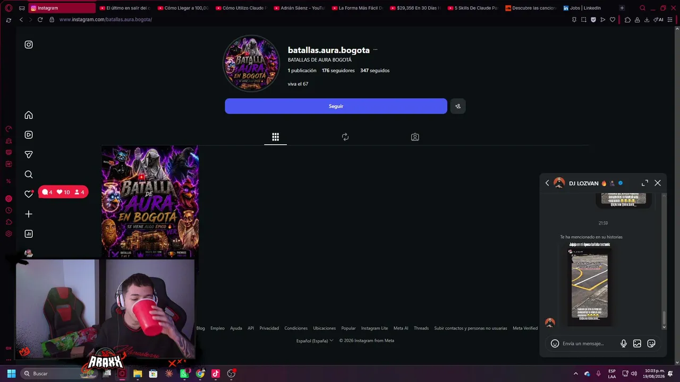Go to Instagram Home feed icon

click(x=29, y=115)
